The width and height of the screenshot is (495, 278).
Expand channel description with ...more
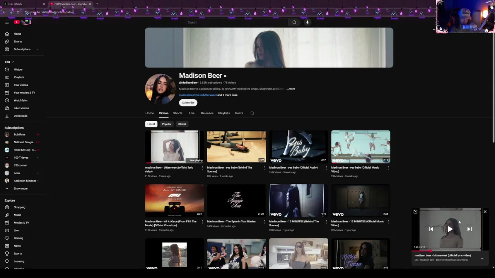pos(291,89)
